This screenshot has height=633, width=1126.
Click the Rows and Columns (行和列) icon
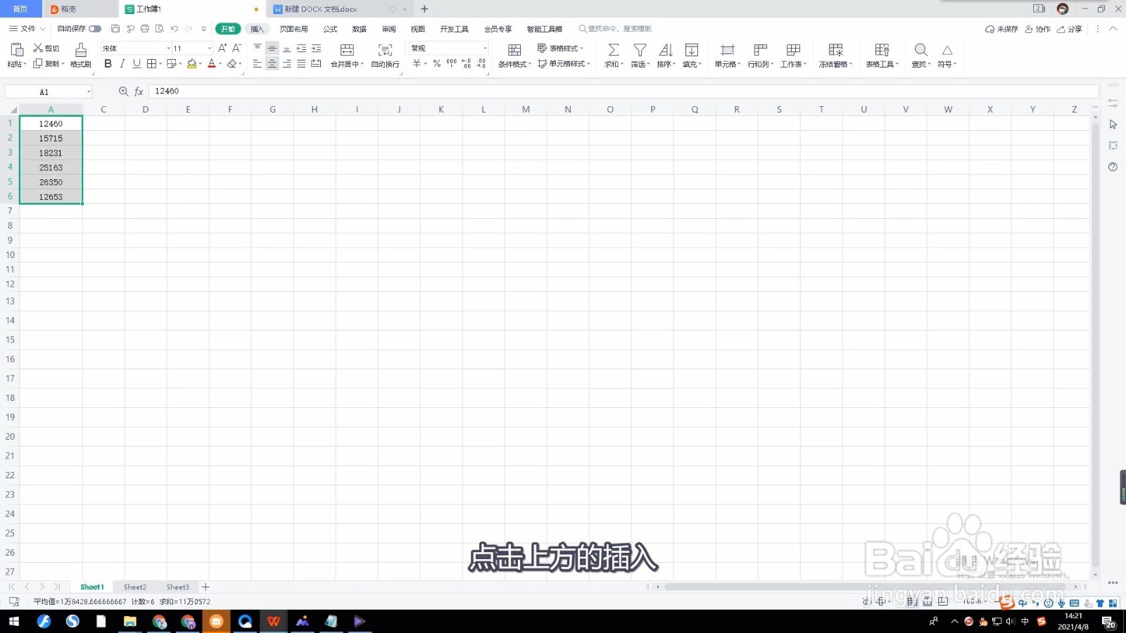pyautogui.click(x=760, y=49)
